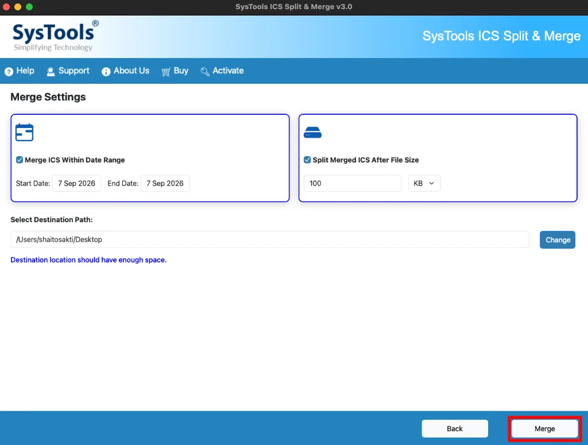Image resolution: width=588 pixels, height=445 pixels.
Task: Open the About Us menu item
Action: click(126, 71)
